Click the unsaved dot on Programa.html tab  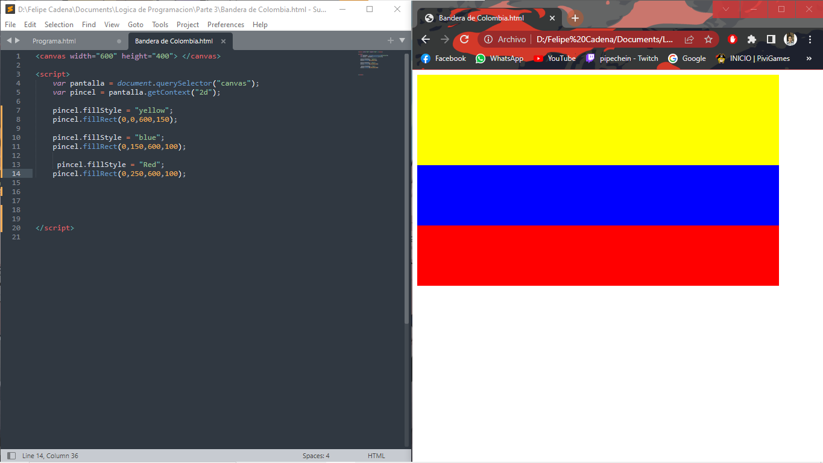coord(119,41)
